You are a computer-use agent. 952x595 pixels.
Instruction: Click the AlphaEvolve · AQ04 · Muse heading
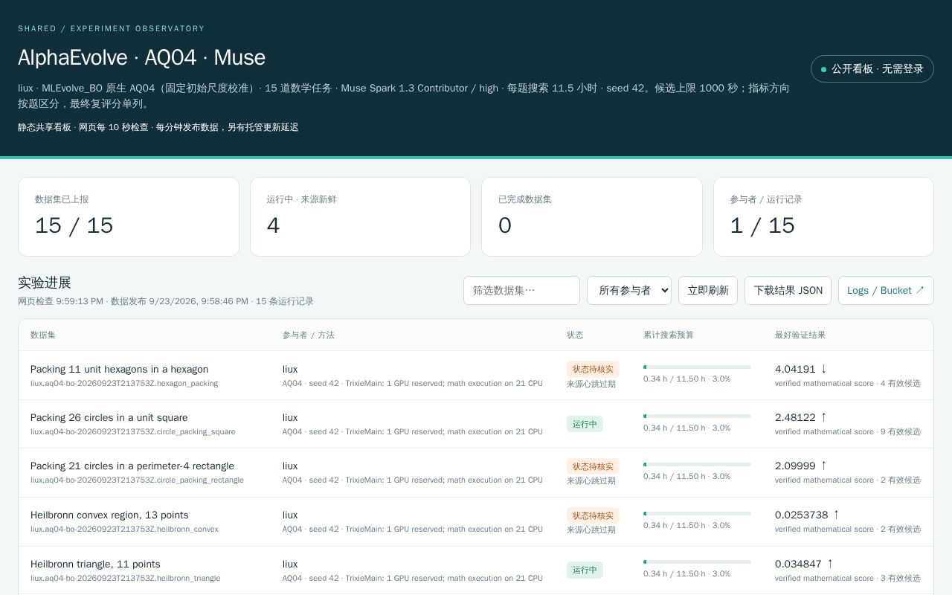(x=141, y=57)
